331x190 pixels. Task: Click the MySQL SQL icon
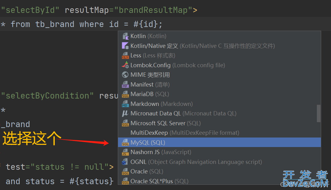[126, 143]
